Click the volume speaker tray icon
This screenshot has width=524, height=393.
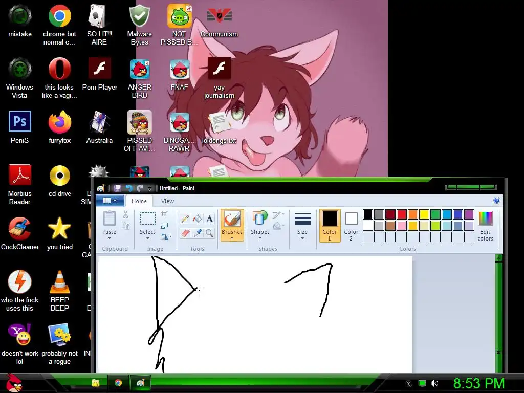tap(434, 383)
